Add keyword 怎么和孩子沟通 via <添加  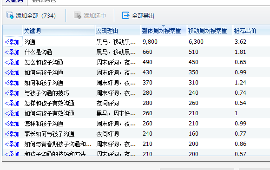(x=12, y=62)
